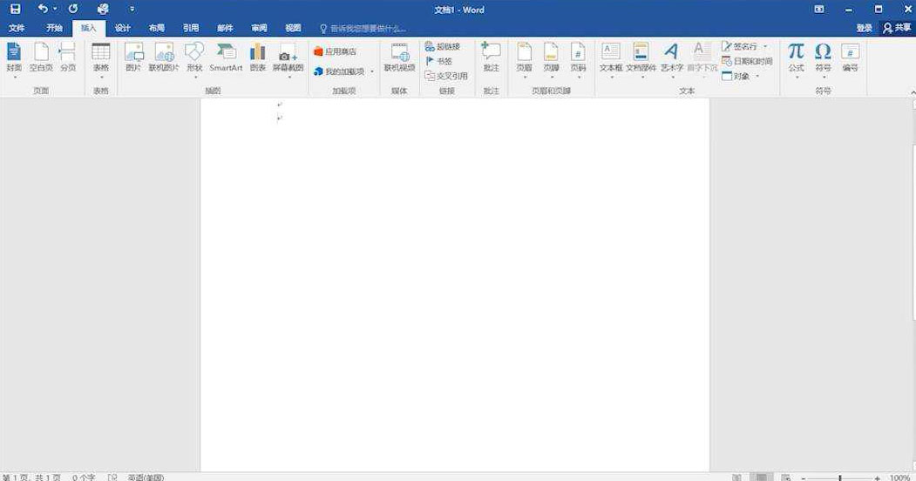
Task: Switch to the Review (审阅) tab
Action: tap(259, 27)
